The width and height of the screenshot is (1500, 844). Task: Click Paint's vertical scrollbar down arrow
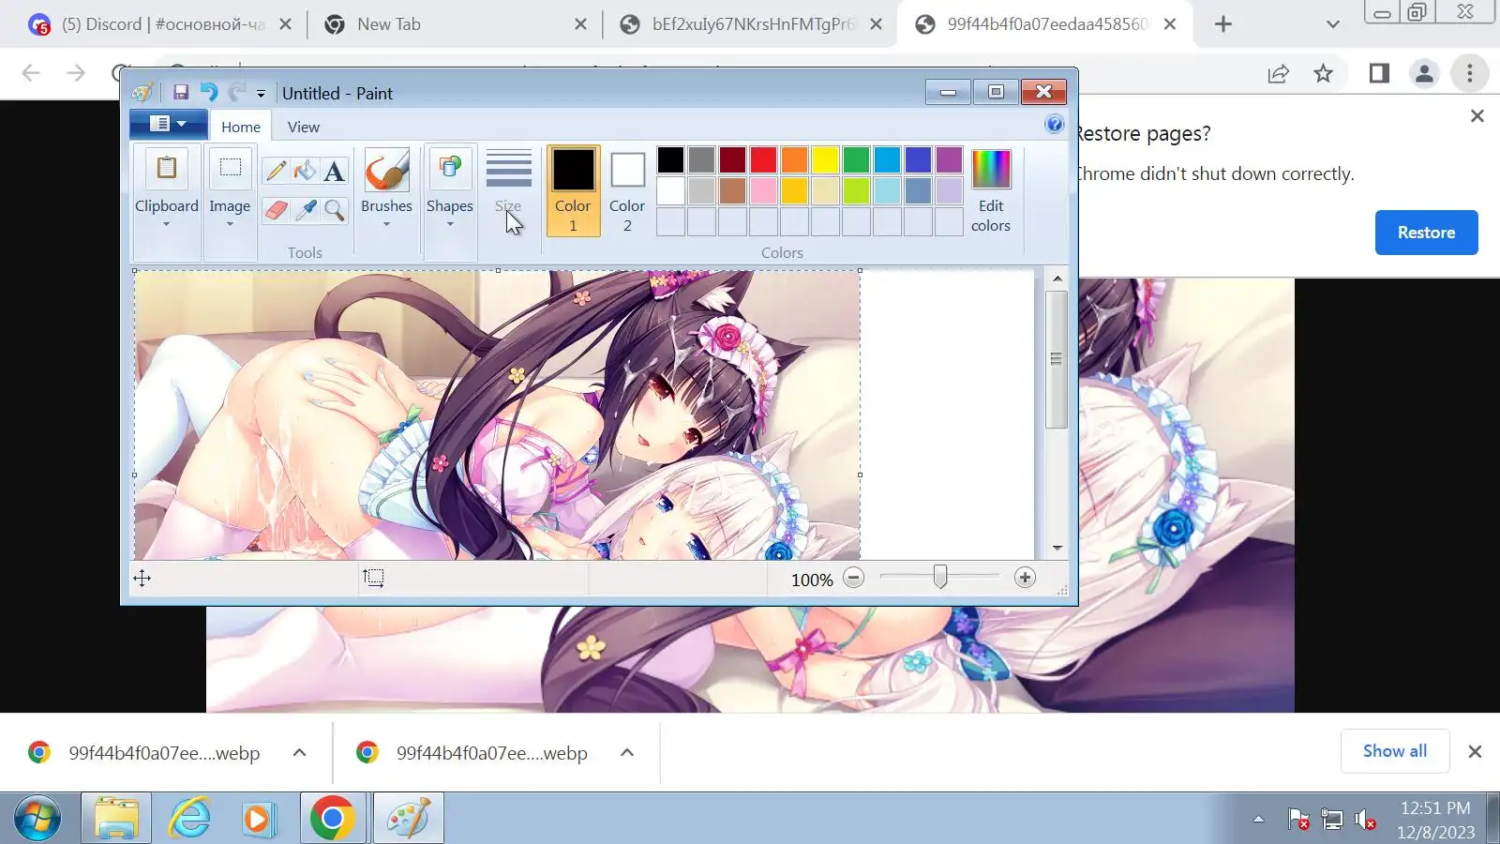click(x=1057, y=548)
